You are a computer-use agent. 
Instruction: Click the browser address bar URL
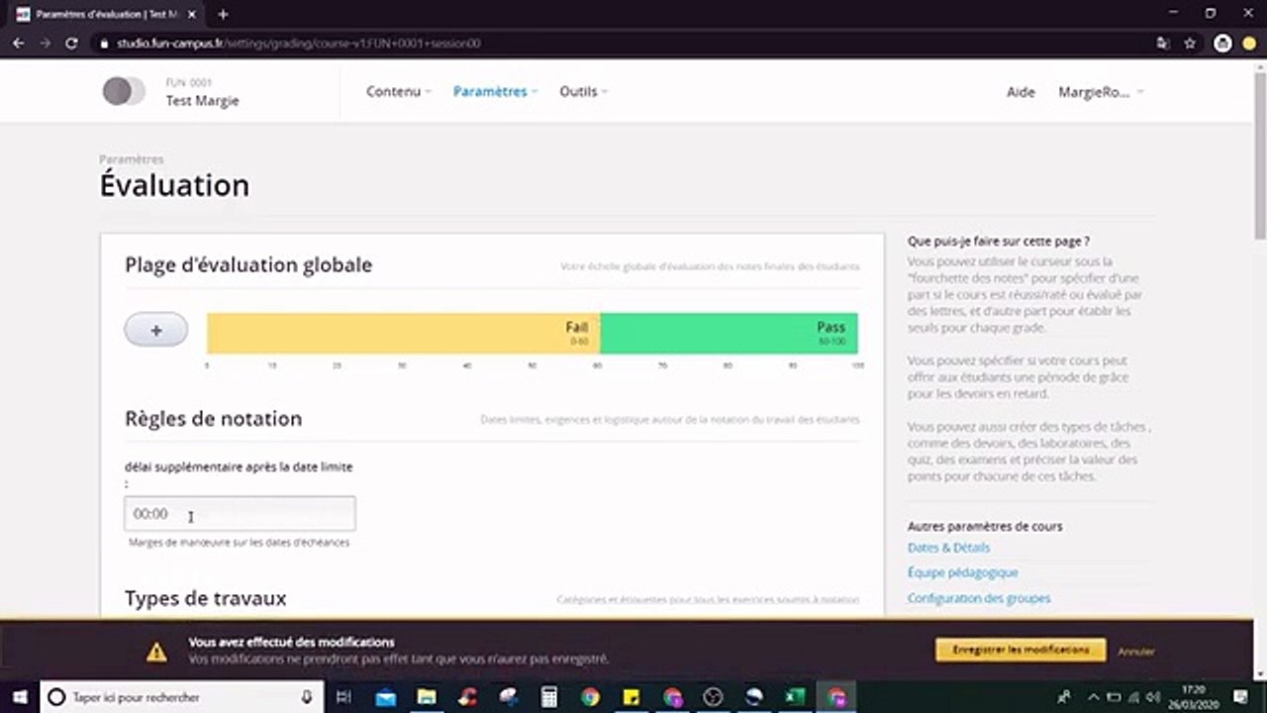click(299, 44)
